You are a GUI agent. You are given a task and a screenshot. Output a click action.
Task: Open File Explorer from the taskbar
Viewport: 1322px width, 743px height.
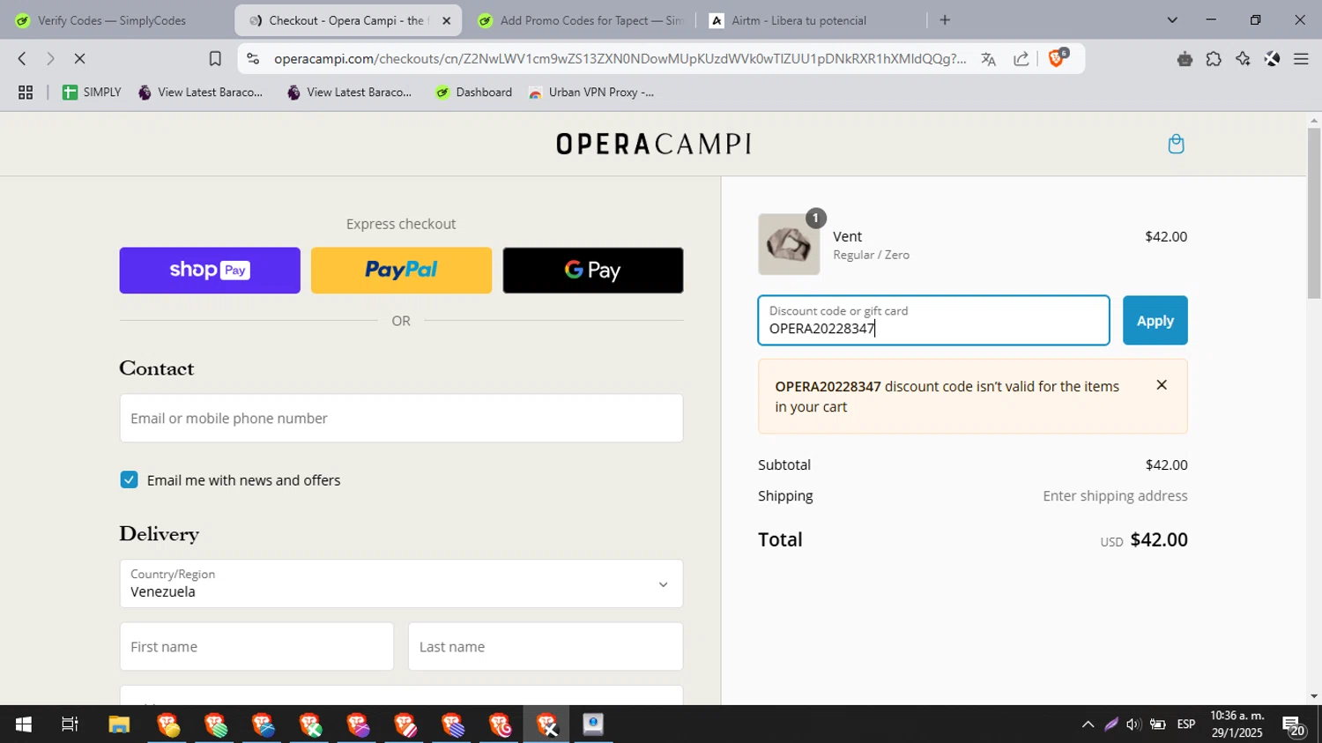click(x=119, y=724)
